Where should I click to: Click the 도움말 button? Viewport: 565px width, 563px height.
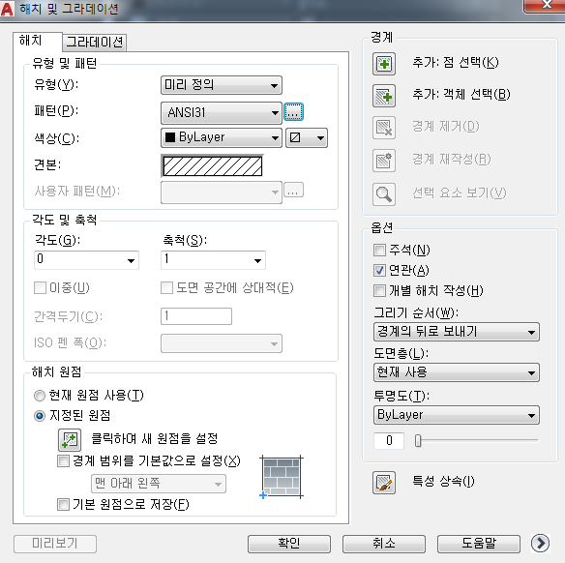pos(479,544)
